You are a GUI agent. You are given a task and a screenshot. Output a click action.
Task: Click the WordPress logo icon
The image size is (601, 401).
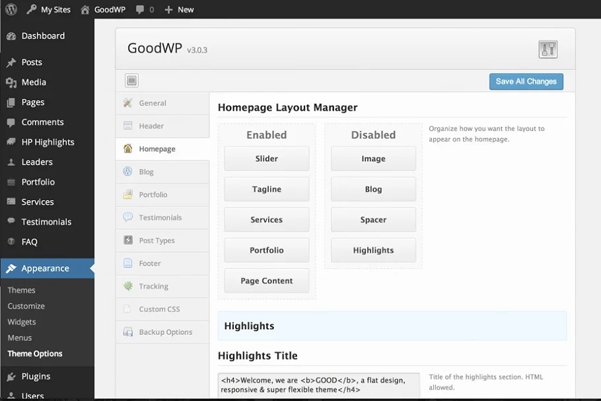coord(11,9)
